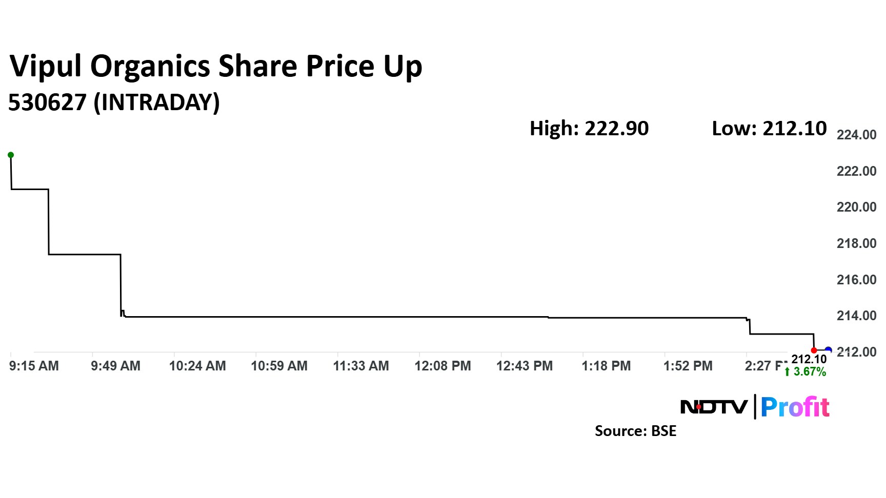Click the 224.00 price axis label
This screenshot has height=498, width=886.
pyautogui.click(x=856, y=135)
